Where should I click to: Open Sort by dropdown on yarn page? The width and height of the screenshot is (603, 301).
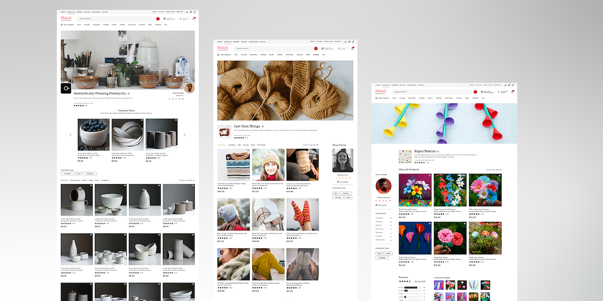point(311,144)
